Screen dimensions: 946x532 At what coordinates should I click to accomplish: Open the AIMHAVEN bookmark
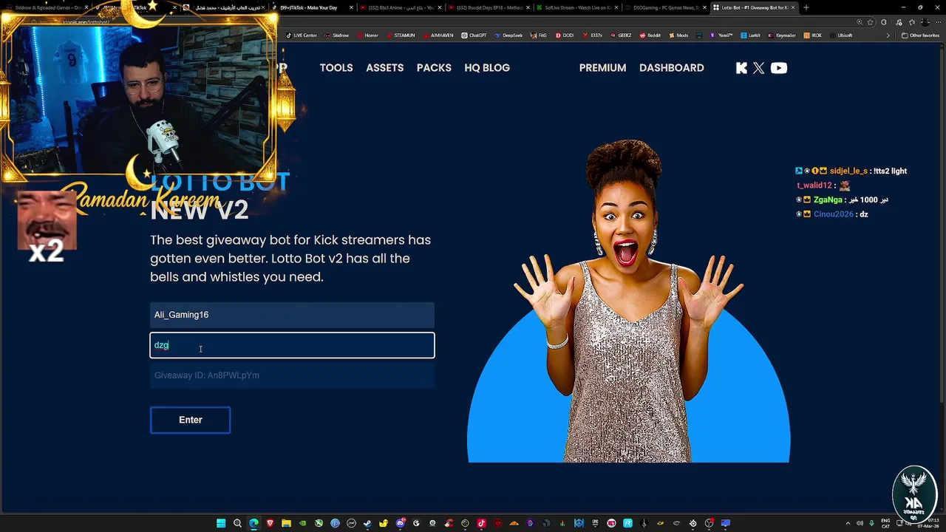tap(438, 35)
